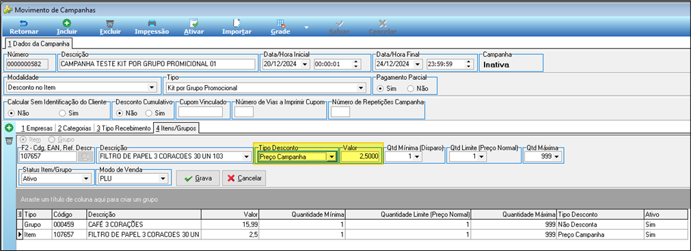Switch to the 2 Categorias tab
This screenshot has height=251, width=691.
(74, 128)
